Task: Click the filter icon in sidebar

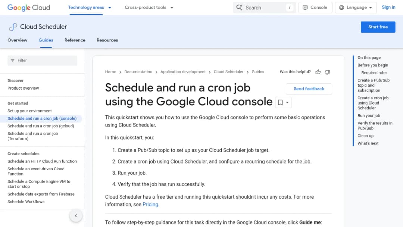Action: [x=13, y=60]
